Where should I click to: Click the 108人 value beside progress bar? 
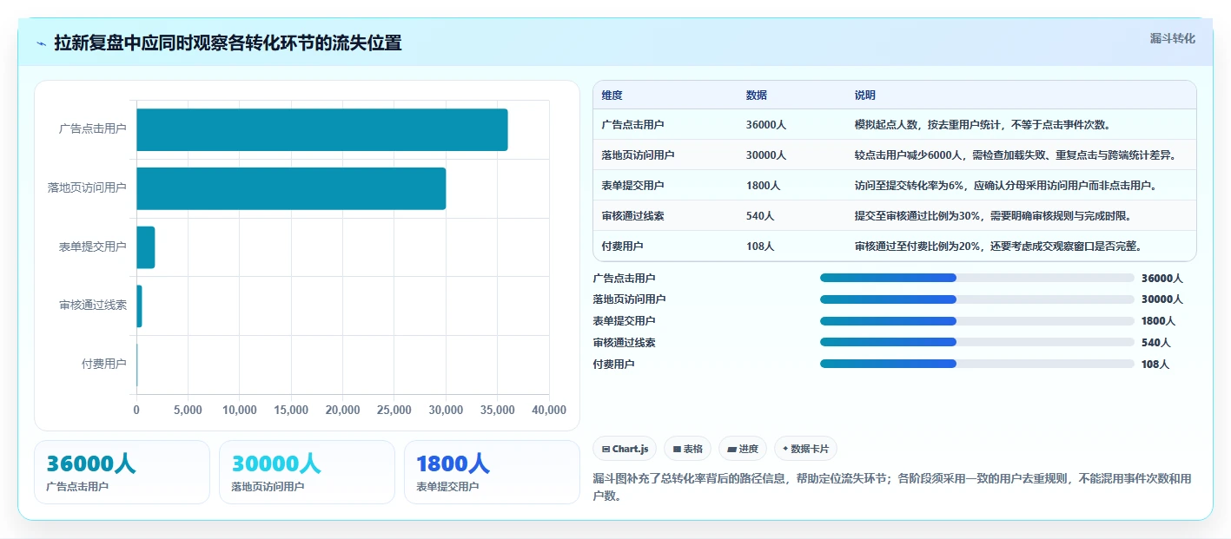tap(1155, 365)
